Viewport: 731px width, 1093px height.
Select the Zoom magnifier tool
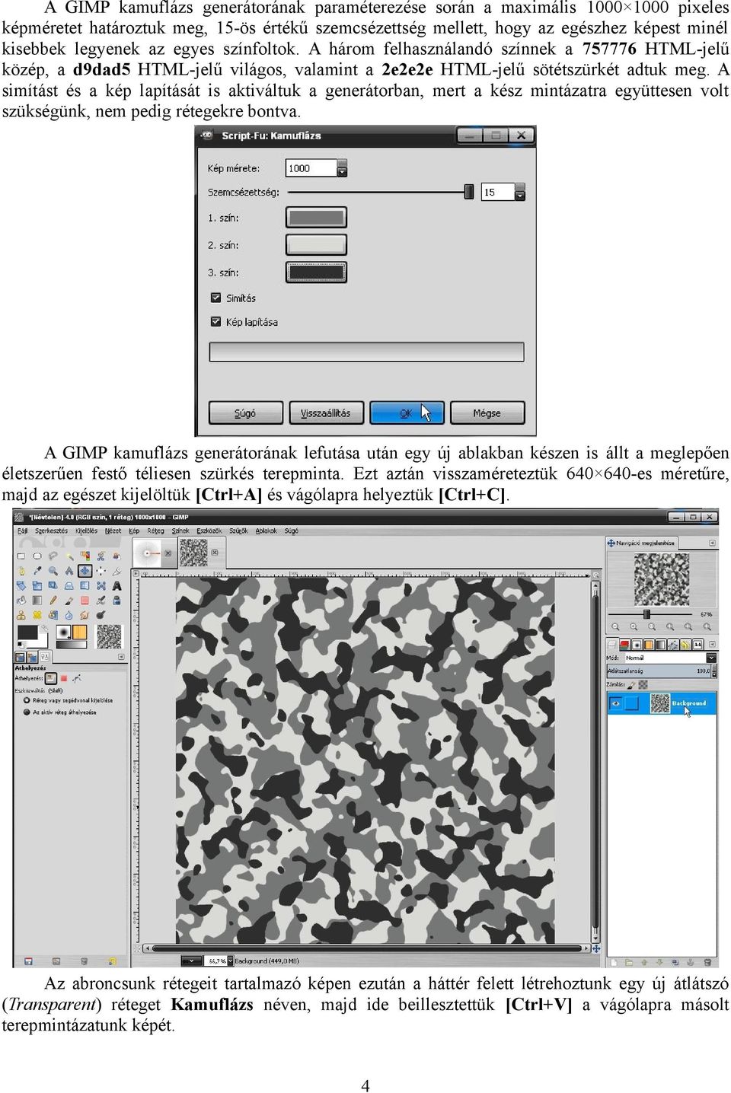click(x=53, y=571)
